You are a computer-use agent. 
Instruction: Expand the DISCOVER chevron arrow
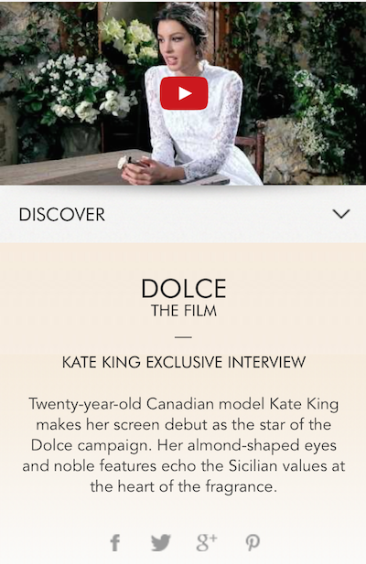click(x=341, y=214)
